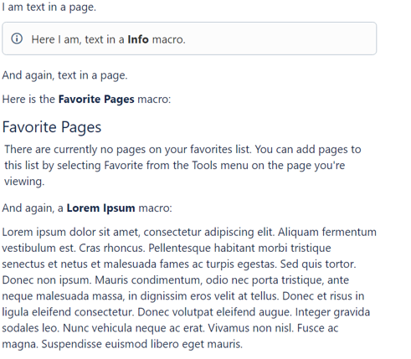Image resolution: width=411 pixels, height=359 pixels.
Task: Click the word 'viewing.' in favorites message
Action: (x=24, y=182)
